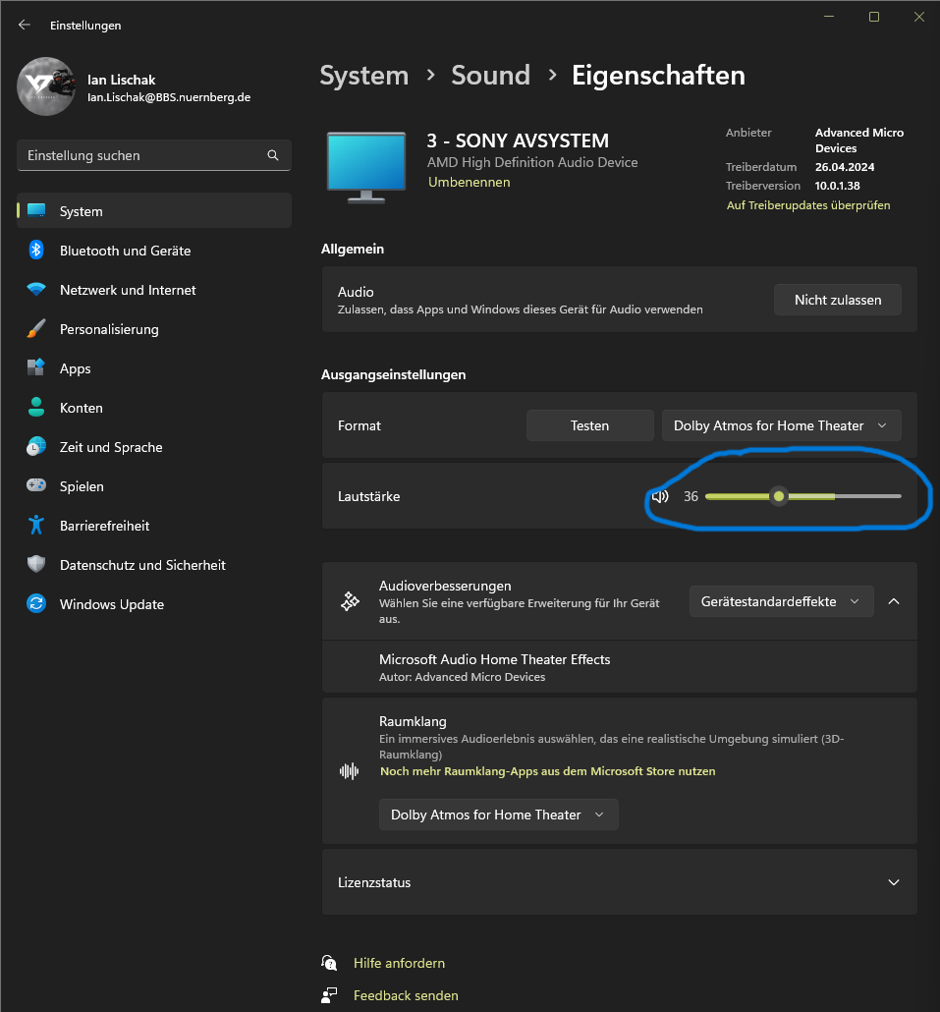Click the Feedback senden icon
Image resolution: width=940 pixels, height=1012 pixels.
329,995
